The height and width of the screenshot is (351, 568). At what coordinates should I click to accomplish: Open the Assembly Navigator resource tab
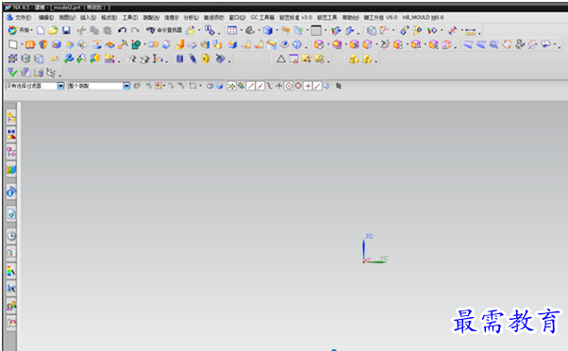11,117
